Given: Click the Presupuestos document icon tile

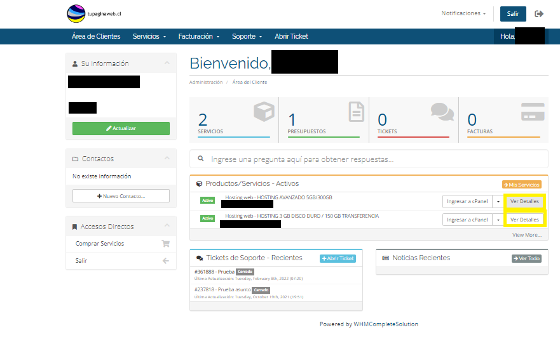Looking at the screenshot, I should 324,118.
